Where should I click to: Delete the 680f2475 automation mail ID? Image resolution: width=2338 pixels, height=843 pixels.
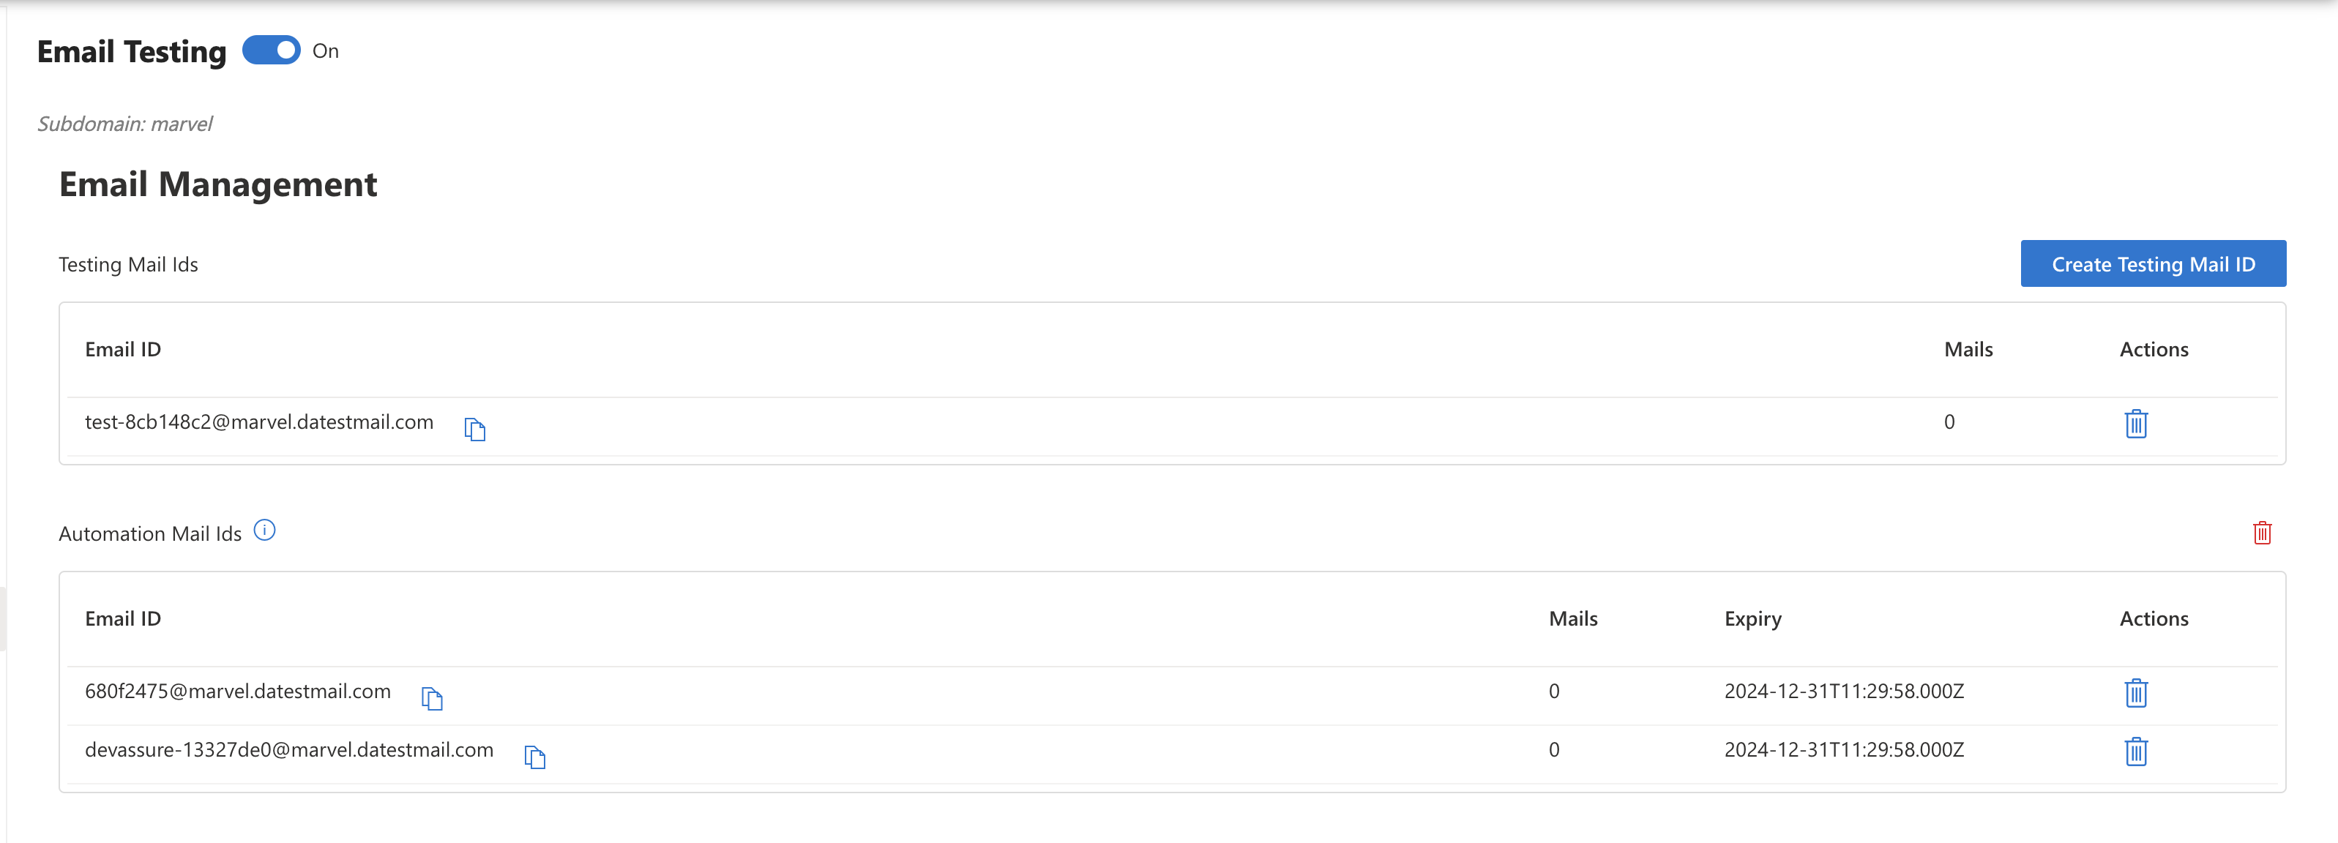pos(2136,692)
